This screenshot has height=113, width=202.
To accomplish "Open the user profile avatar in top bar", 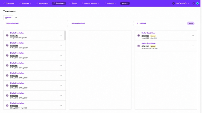I will 197,3.
